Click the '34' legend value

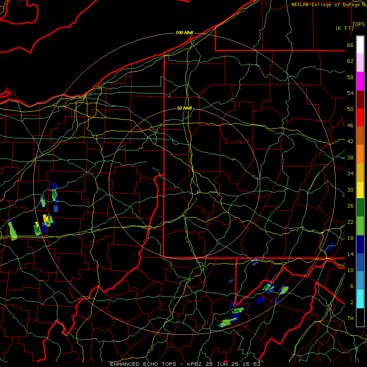(350, 173)
